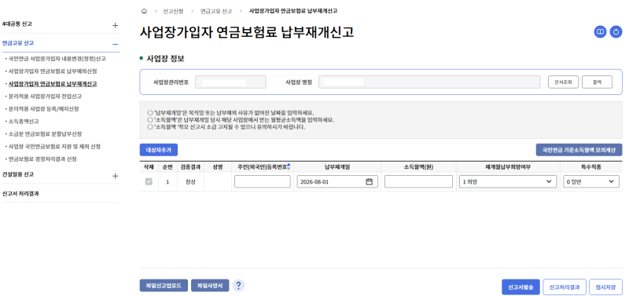The image size is (629, 296).
Task: Click the 파일신고업로드 button
Action: [164, 286]
